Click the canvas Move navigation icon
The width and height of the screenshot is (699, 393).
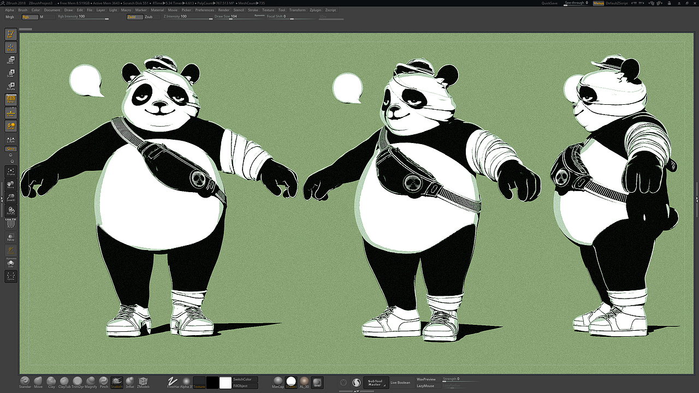[x=10, y=185]
